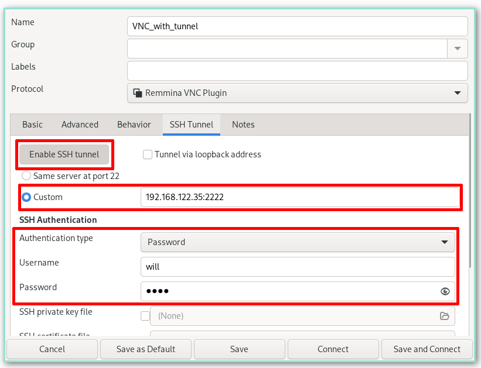Open the Notes tab

pyautogui.click(x=243, y=125)
